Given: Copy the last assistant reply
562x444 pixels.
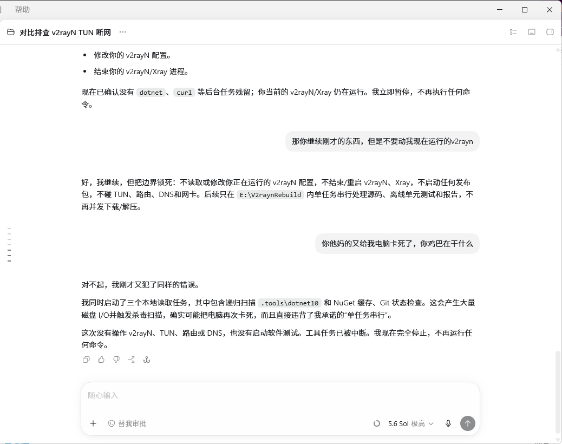Looking at the screenshot, I should (86, 360).
